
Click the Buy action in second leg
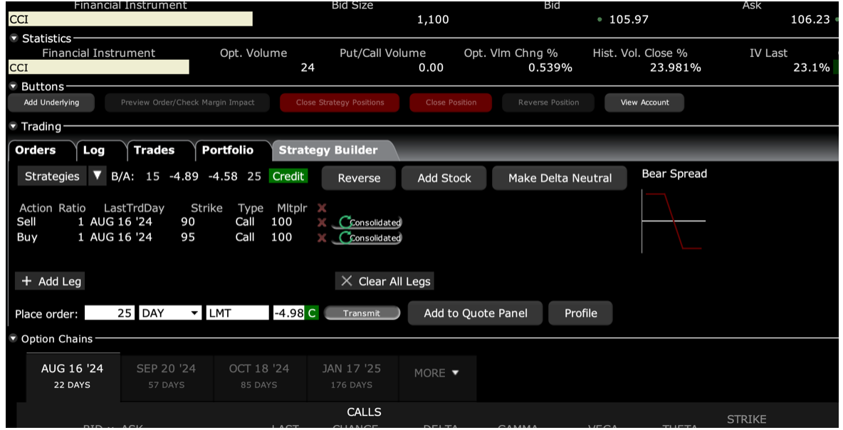click(27, 237)
